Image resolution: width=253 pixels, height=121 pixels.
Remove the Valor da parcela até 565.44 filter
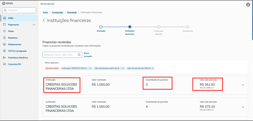pos(152,68)
